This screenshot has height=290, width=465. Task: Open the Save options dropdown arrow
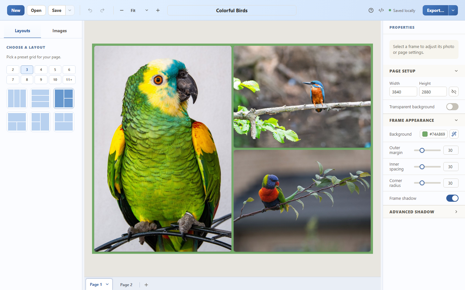(x=70, y=10)
